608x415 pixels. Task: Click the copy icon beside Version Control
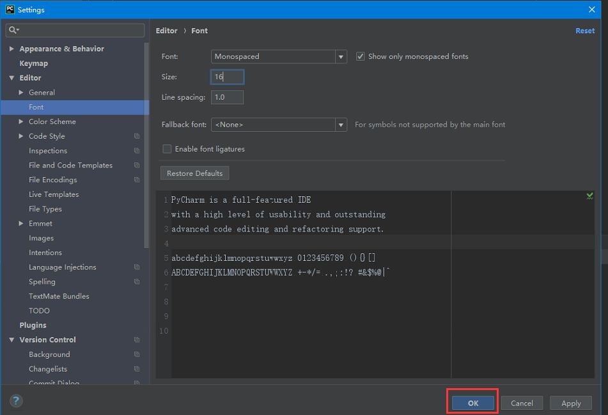(x=137, y=340)
